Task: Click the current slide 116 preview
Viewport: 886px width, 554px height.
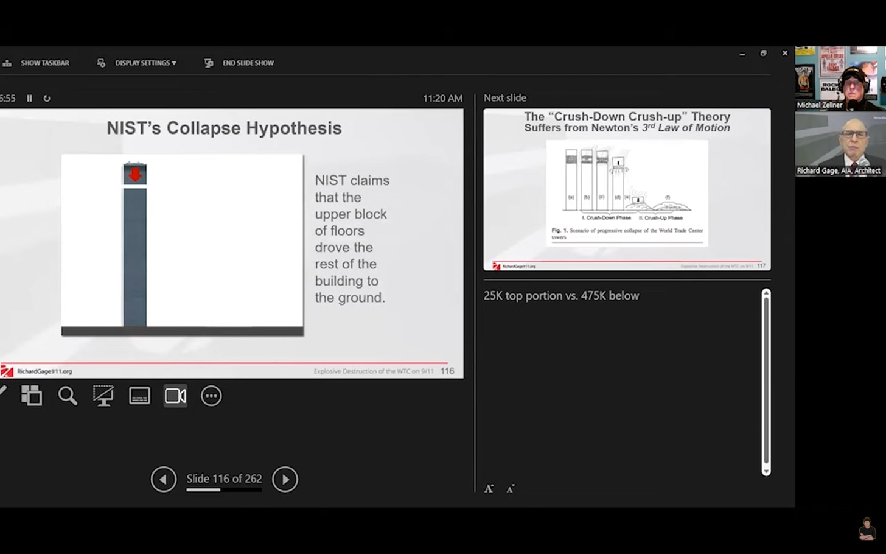Action: click(231, 244)
